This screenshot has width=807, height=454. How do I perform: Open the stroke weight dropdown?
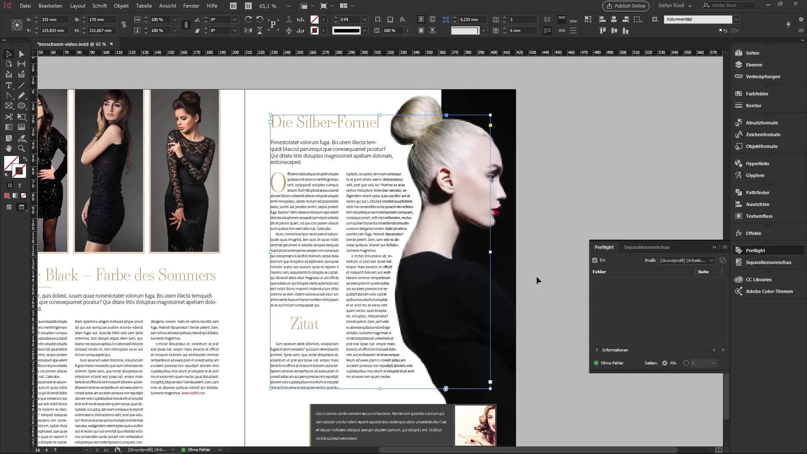pyautogui.click(x=364, y=20)
